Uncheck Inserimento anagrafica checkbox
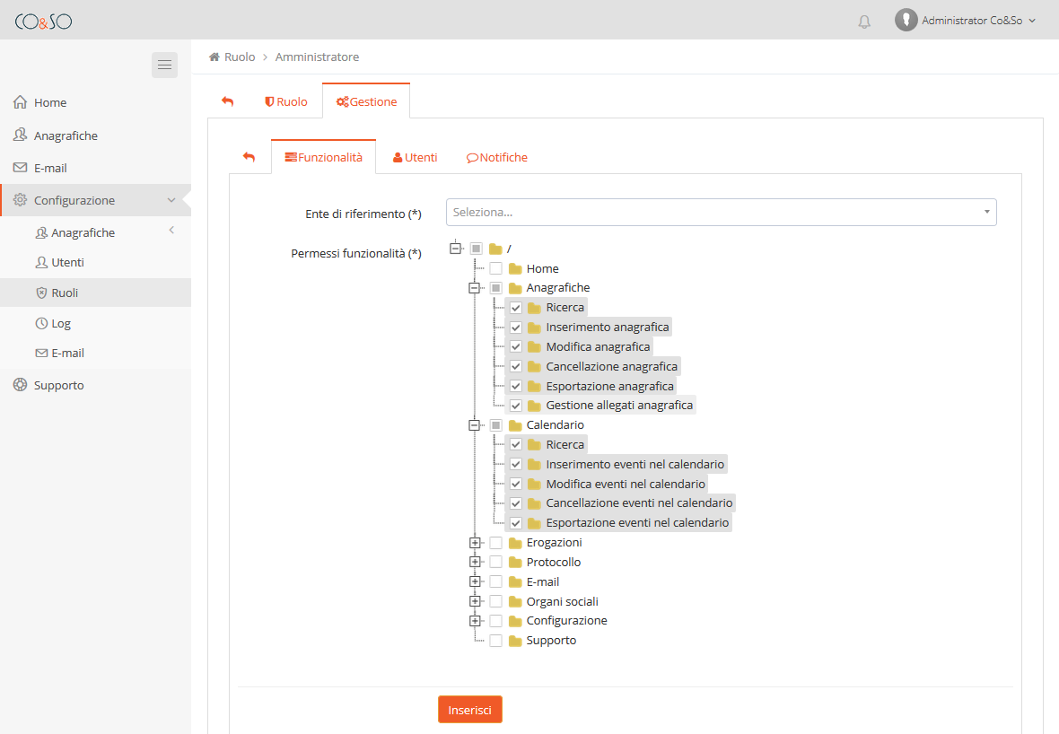Viewport: 1059px width, 734px height. tap(515, 327)
